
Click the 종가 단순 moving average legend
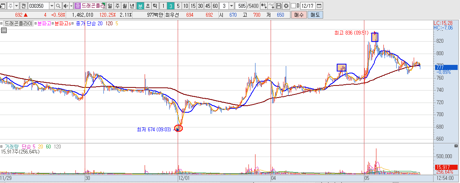coord(86,24)
